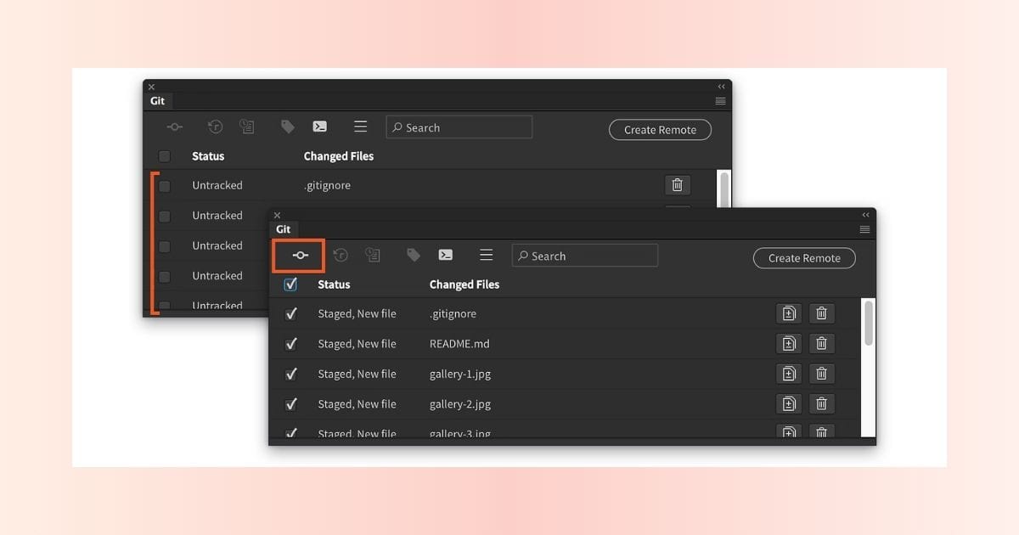Collapse the back Git panel with double-arrow icon
This screenshot has height=535, width=1019.
721,87
